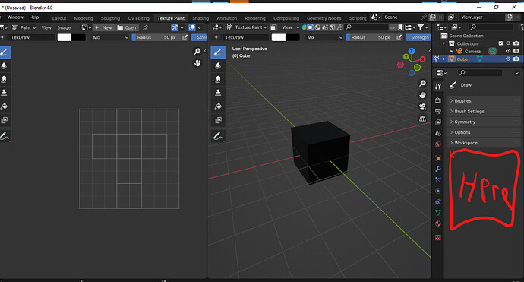
Task: Hide the Cube in viewport via eye icon
Action: click(x=508, y=59)
